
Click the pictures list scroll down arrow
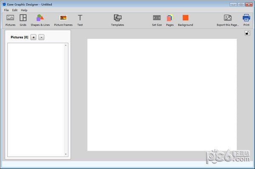coord(66,154)
